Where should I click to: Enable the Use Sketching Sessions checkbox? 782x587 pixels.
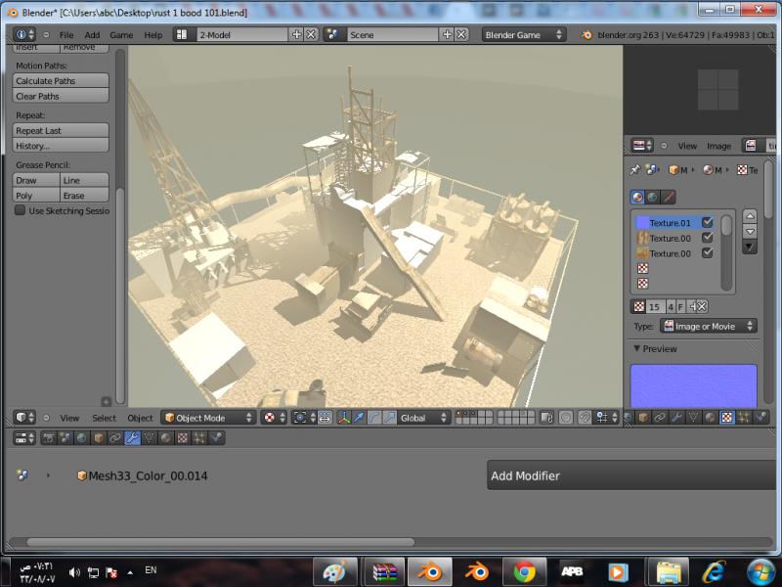point(20,210)
